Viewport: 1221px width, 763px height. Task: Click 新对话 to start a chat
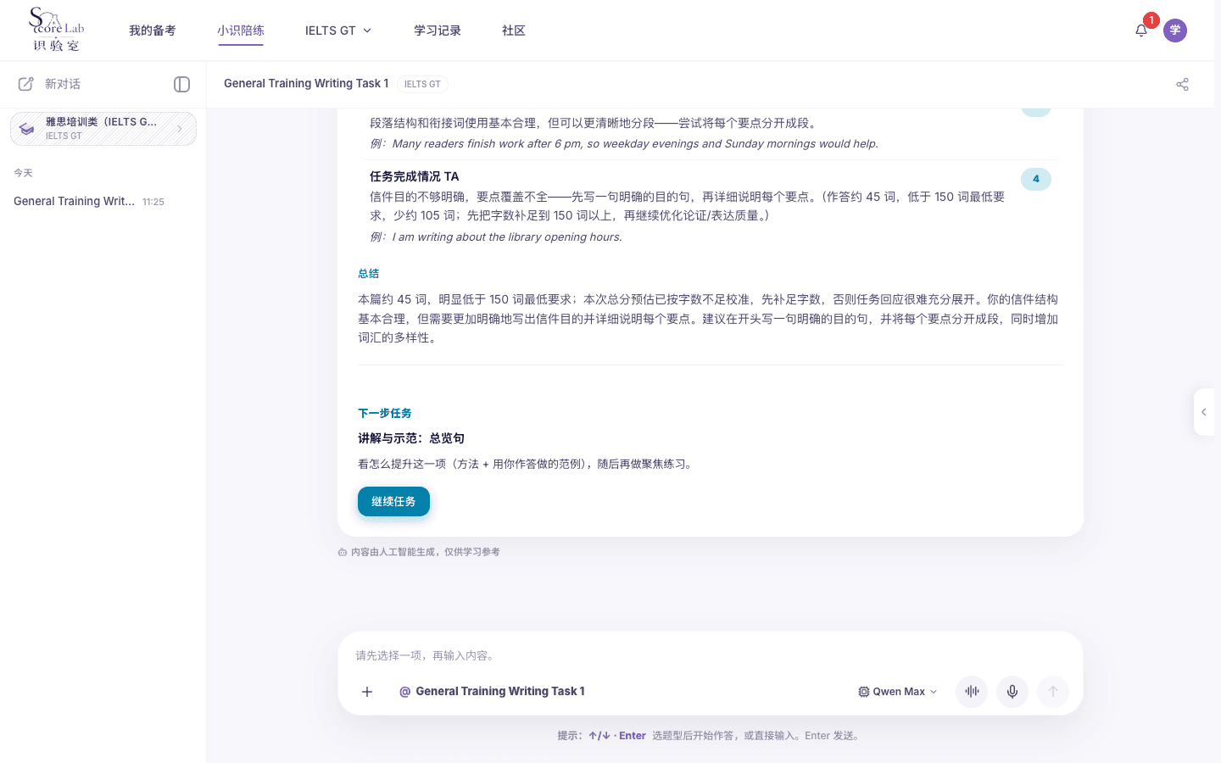[x=63, y=84]
